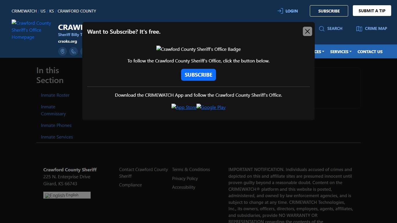397x223 pixels.
Task: Click the phone icon in header
Action: click(74, 51)
